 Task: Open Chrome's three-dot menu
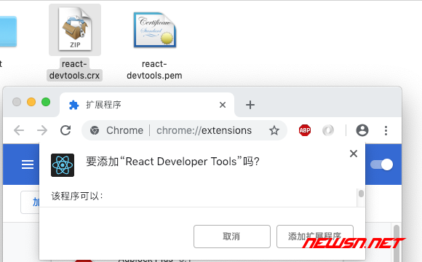pos(386,130)
